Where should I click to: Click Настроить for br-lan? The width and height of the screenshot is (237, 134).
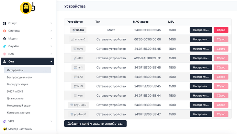pos(201,30)
